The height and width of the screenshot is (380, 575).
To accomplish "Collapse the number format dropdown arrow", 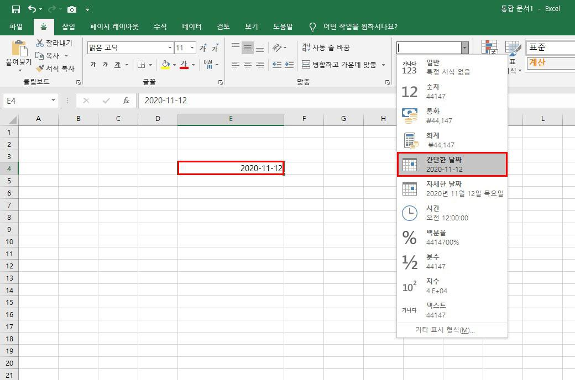I will coord(464,47).
